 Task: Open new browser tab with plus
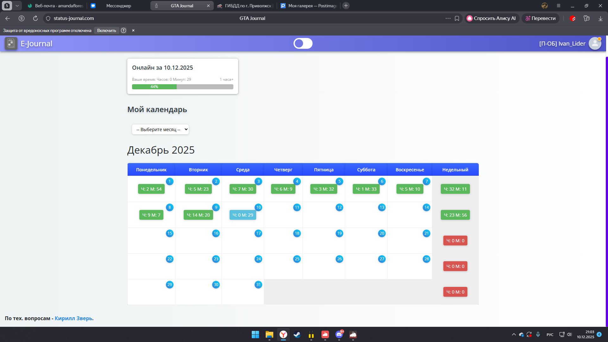tap(346, 6)
